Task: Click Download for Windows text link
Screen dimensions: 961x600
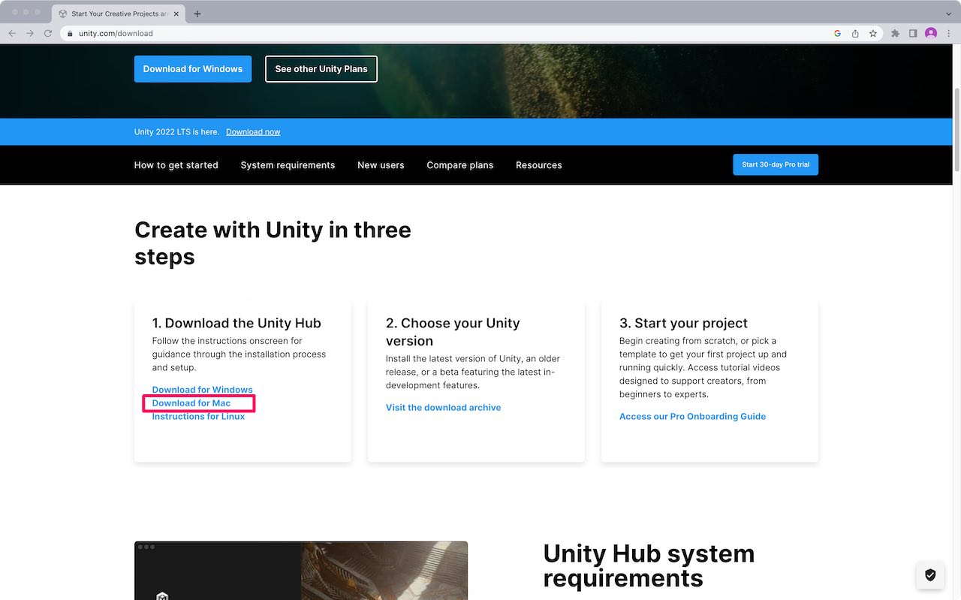Action: tap(203, 390)
